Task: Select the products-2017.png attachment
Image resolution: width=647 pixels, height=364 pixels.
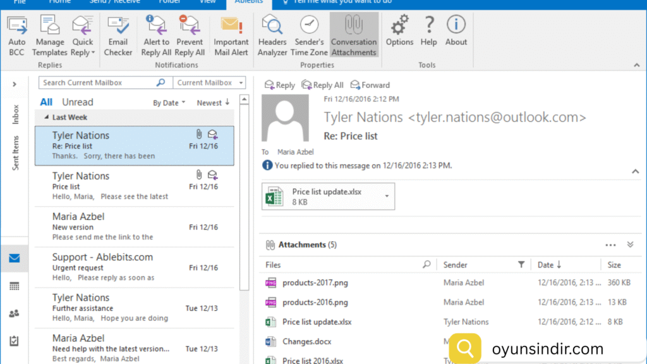Action: [x=315, y=282]
